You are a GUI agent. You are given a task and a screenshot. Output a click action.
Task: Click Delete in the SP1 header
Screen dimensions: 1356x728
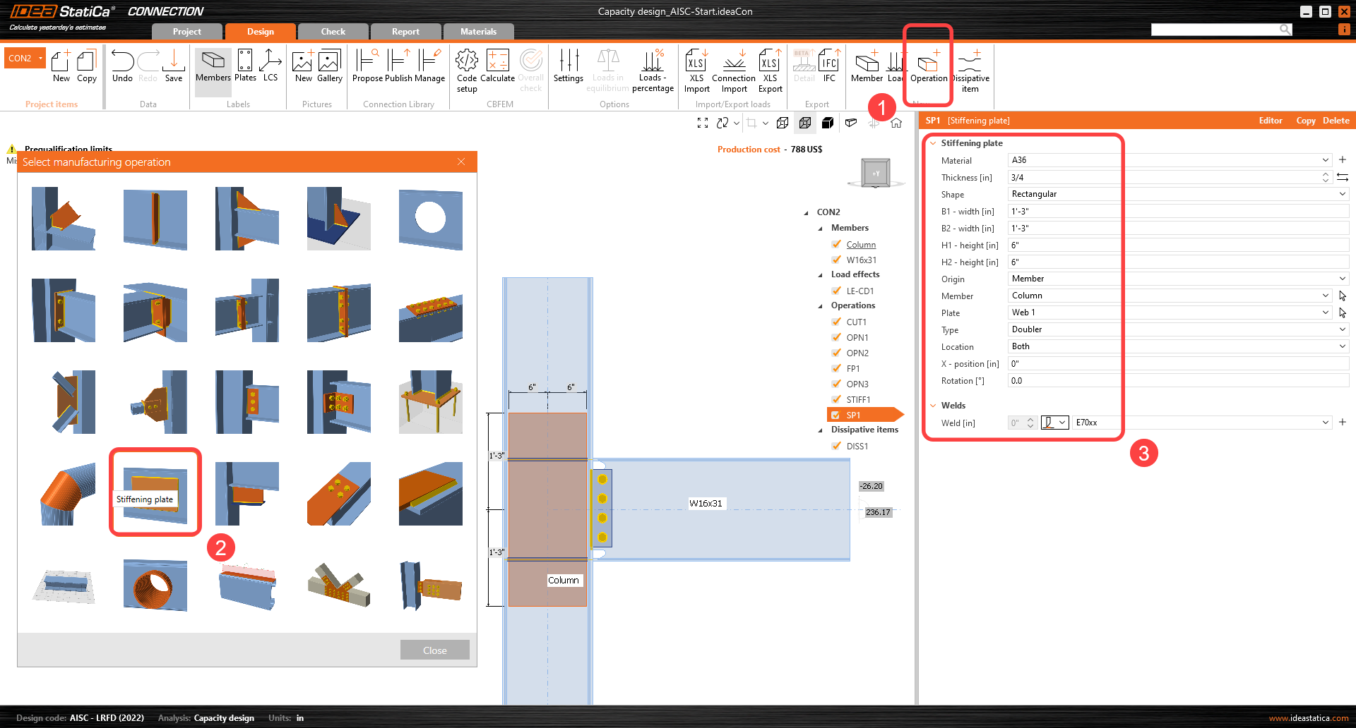tap(1336, 121)
